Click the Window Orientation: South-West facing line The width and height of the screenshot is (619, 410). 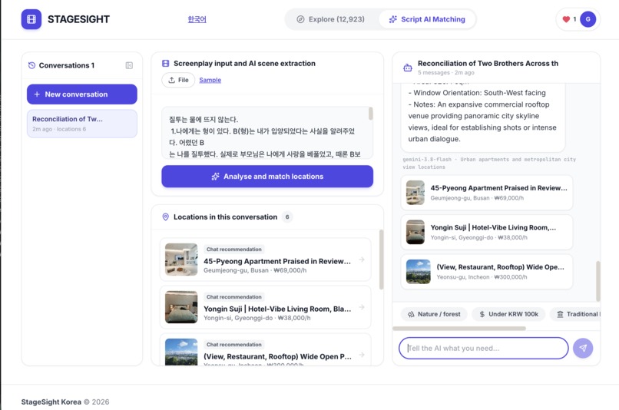[x=477, y=93]
